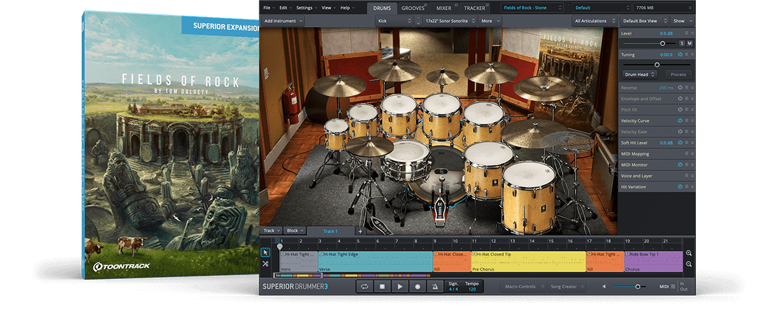Open the Drum Head tuning dropdown
This screenshot has width=779, height=316.
tap(641, 74)
